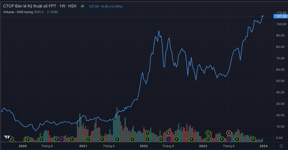This screenshot has width=288, height=150.
Task: Open the purple D marker below 2022's S marker
Action: [x=168, y=139]
